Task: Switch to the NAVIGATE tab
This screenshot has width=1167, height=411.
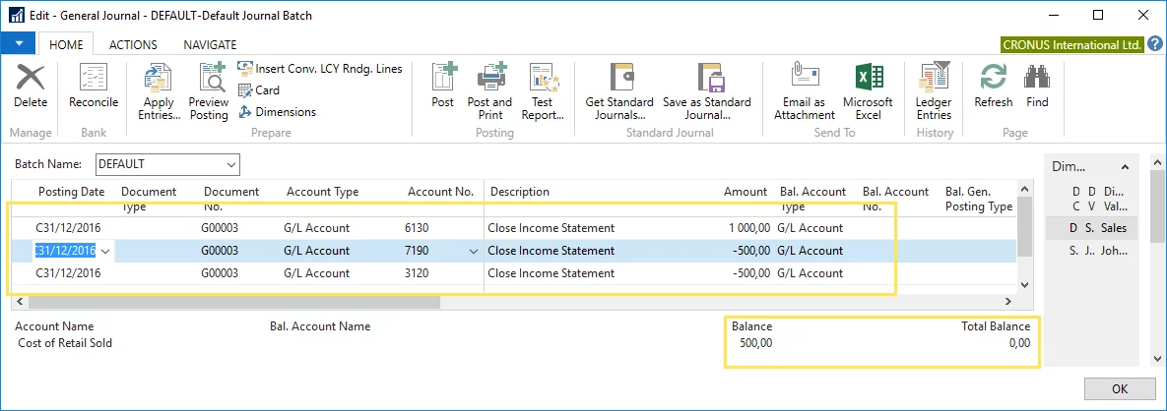Action: [x=210, y=44]
